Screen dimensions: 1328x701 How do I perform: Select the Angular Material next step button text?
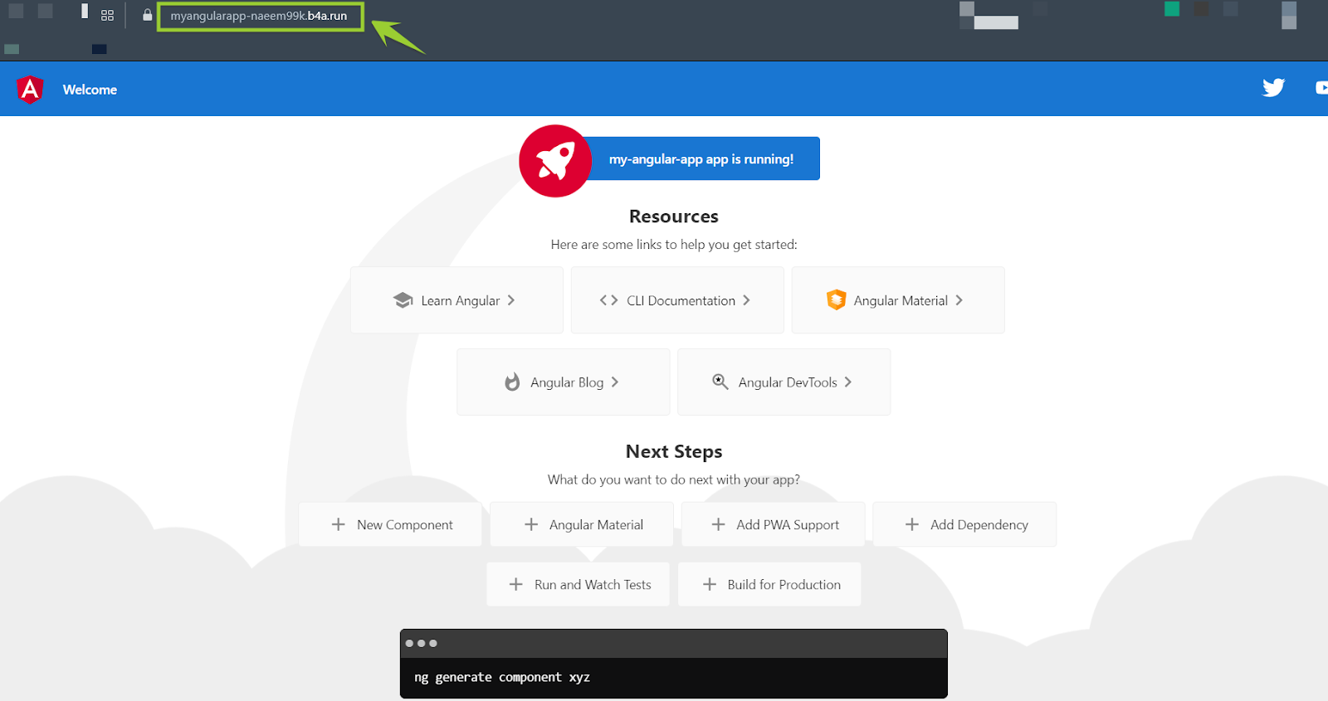click(596, 524)
